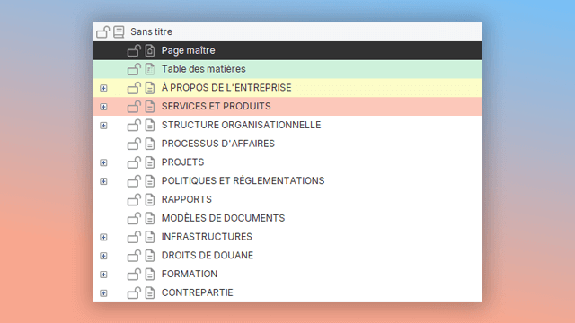Select the Table des matières label
This screenshot has height=323, width=575.
pos(204,69)
